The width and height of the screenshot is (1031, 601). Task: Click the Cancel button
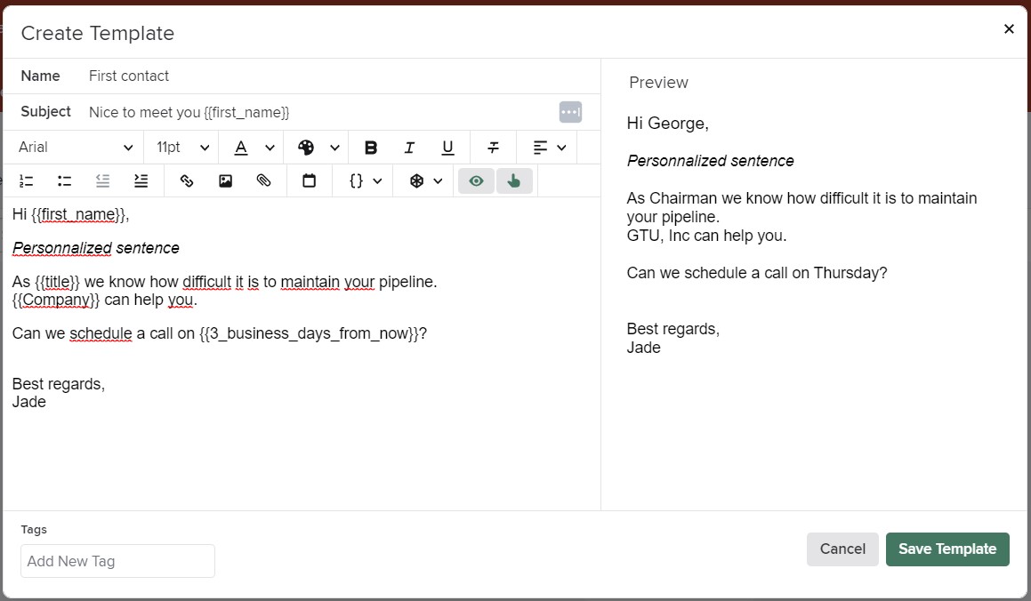pyautogui.click(x=842, y=549)
